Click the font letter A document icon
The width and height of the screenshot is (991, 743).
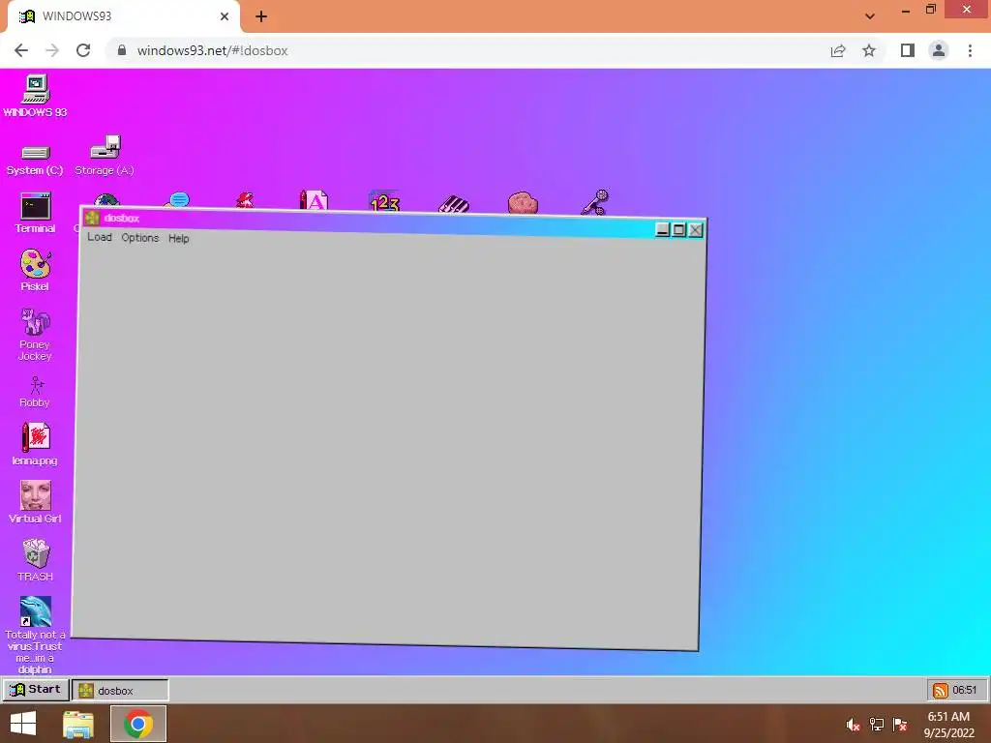click(315, 199)
